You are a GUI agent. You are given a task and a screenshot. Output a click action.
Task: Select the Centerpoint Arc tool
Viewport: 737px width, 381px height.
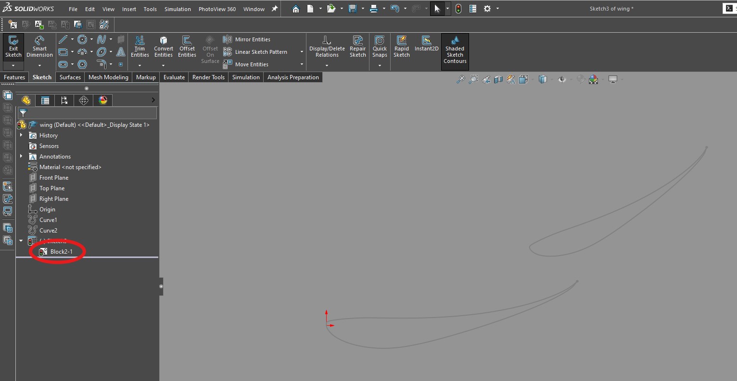(82, 52)
